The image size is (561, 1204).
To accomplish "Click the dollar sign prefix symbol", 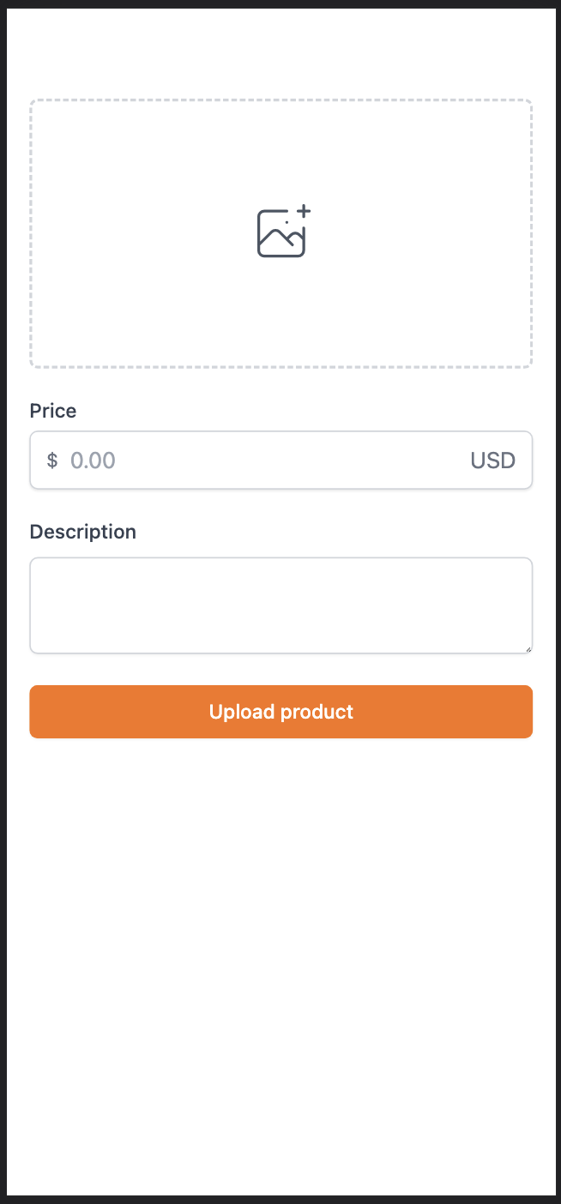I will pyautogui.click(x=52, y=461).
